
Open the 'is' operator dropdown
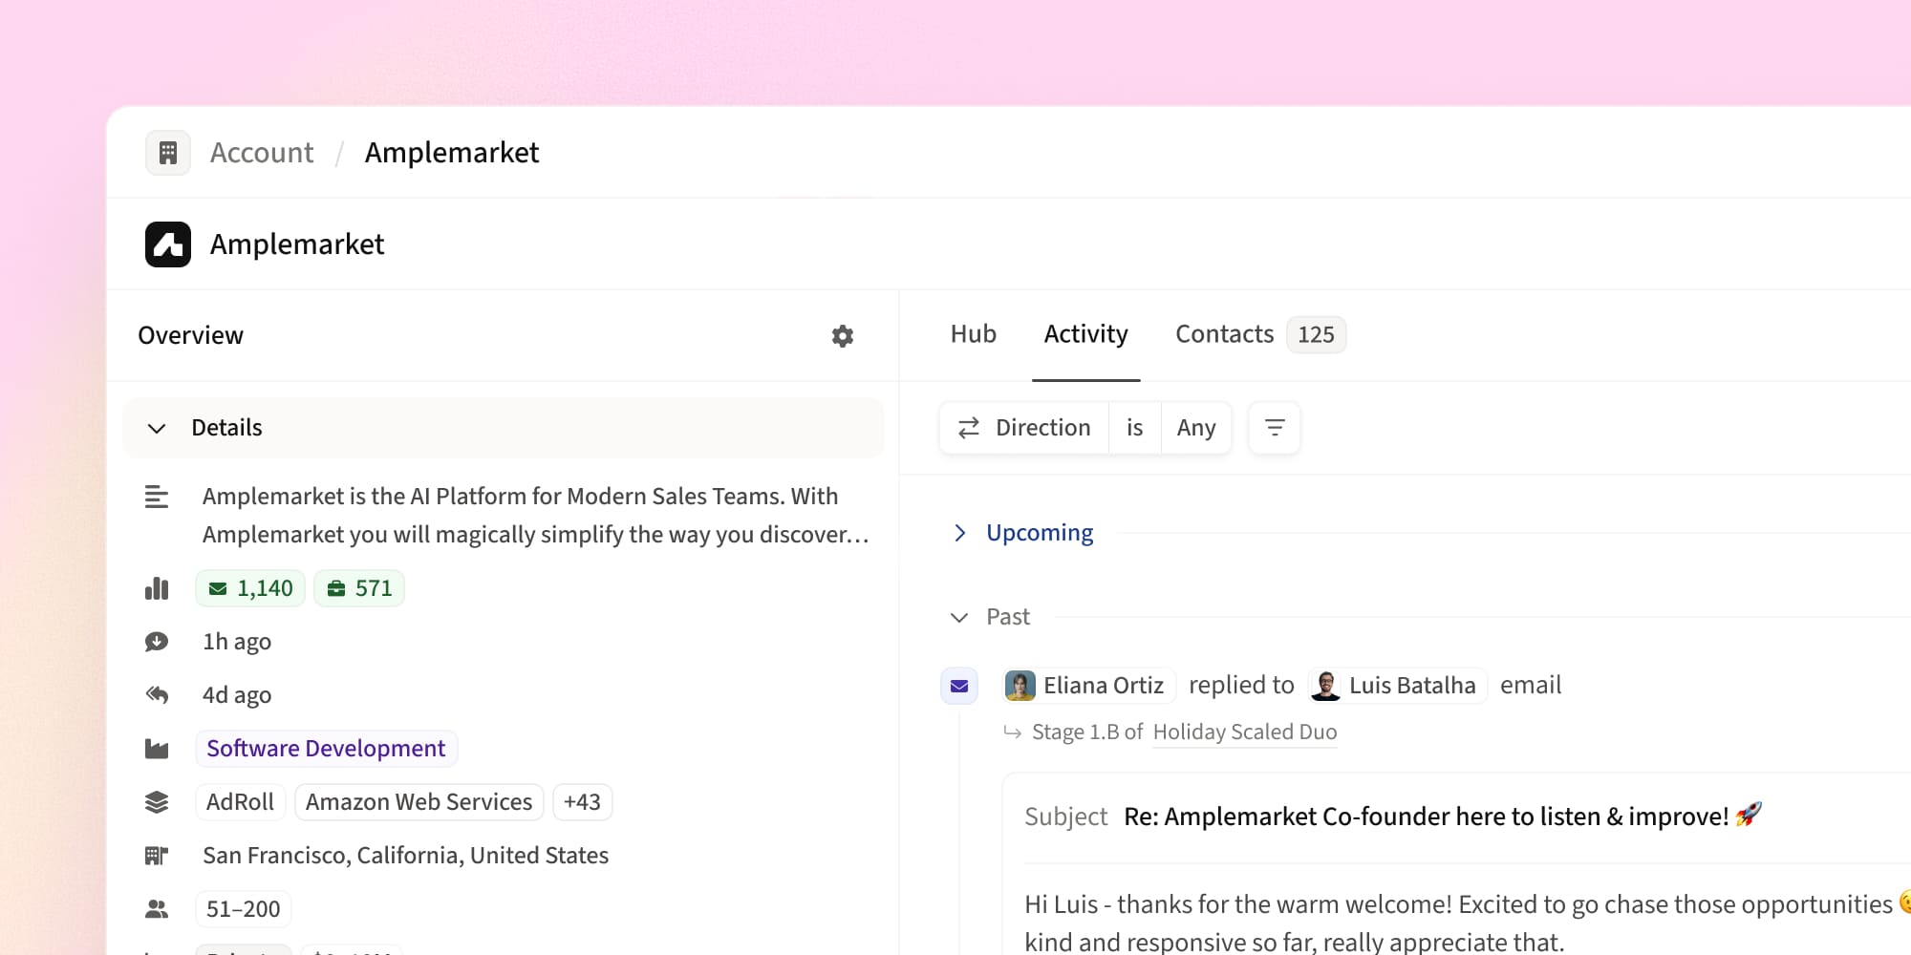tap(1135, 428)
